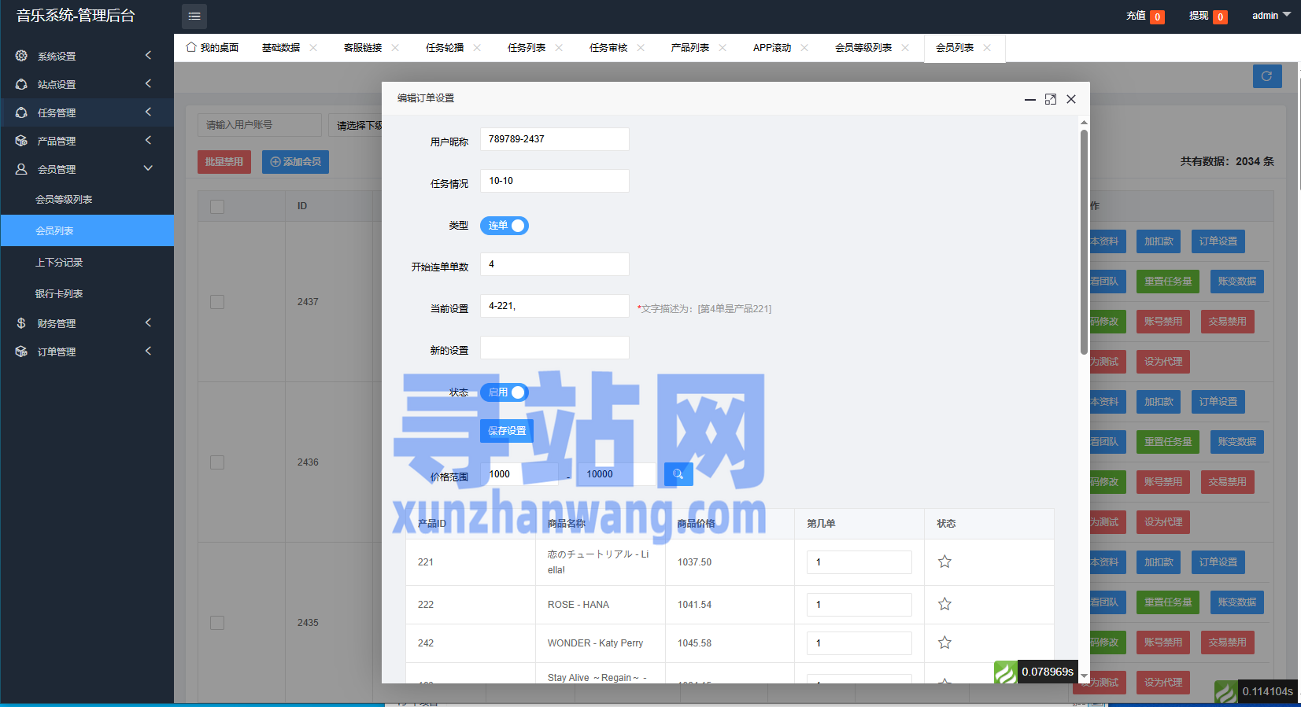This screenshot has width=1301, height=707.
Task: Check the select-all checkbox in table header
Action: tap(217, 207)
